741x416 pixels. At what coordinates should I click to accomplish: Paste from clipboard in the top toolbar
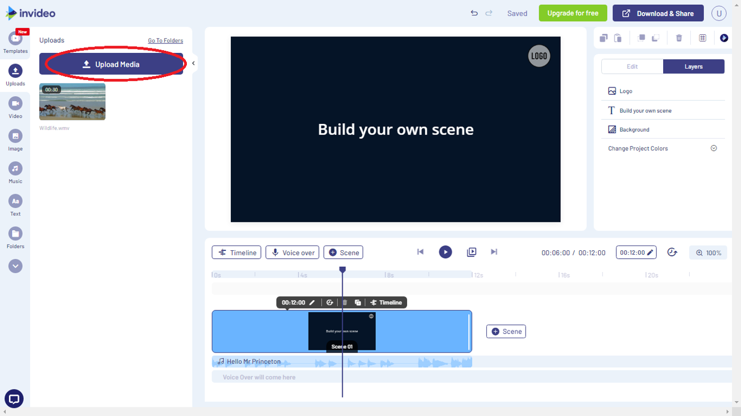[617, 38]
